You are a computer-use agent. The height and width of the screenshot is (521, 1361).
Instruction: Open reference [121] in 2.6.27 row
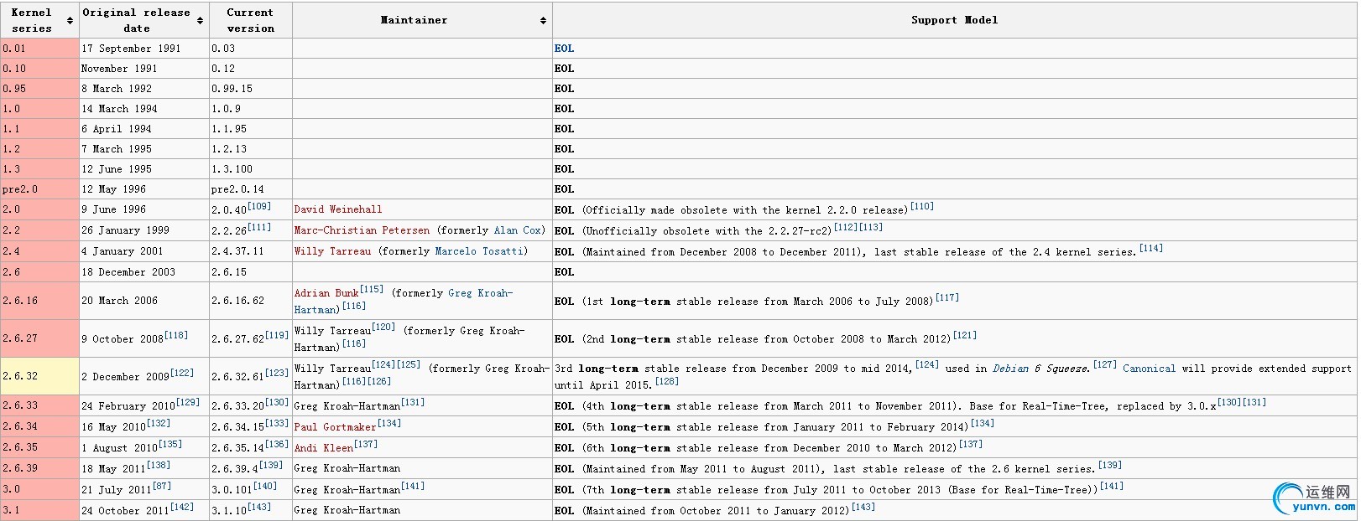pyautogui.click(x=965, y=335)
